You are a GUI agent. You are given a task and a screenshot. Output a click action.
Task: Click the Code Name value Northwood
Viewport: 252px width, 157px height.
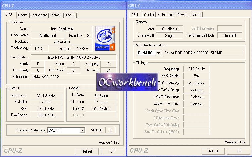48,36
